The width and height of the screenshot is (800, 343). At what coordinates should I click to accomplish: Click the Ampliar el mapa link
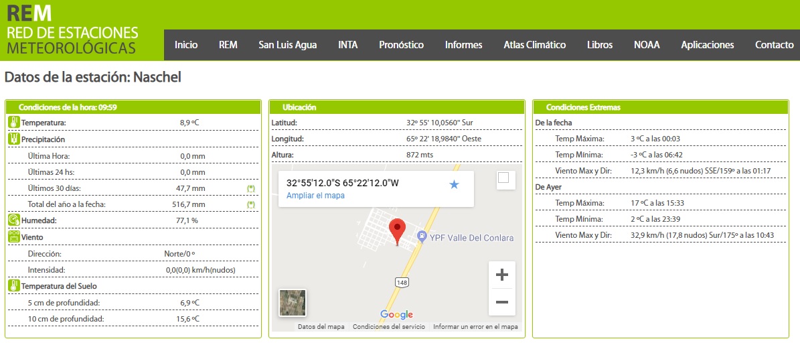(x=315, y=196)
